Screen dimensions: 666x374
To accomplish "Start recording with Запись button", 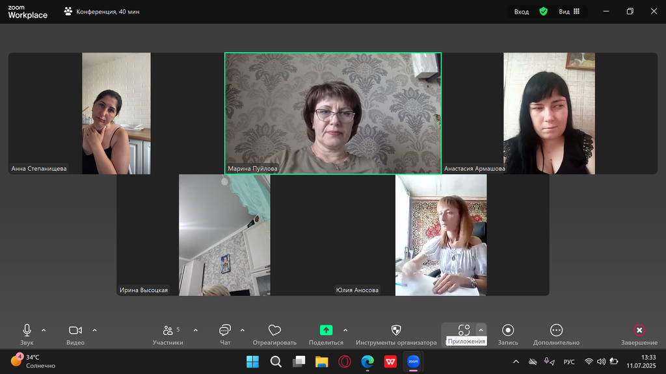I will (x=508, y=330).
